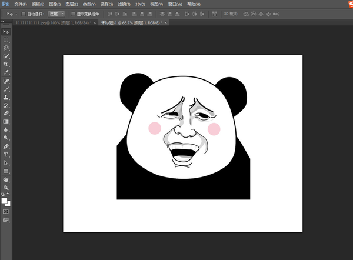Click the background color swatch
Image resolution: width=353 pixels, height=260 pixels.
9,204
